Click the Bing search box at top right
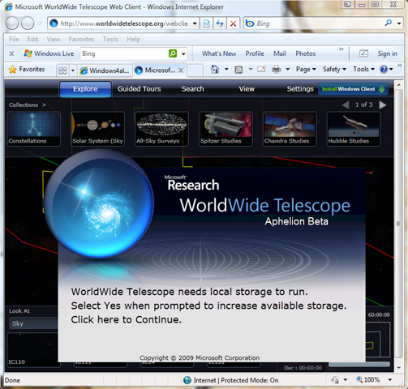 tap(314, 24)
